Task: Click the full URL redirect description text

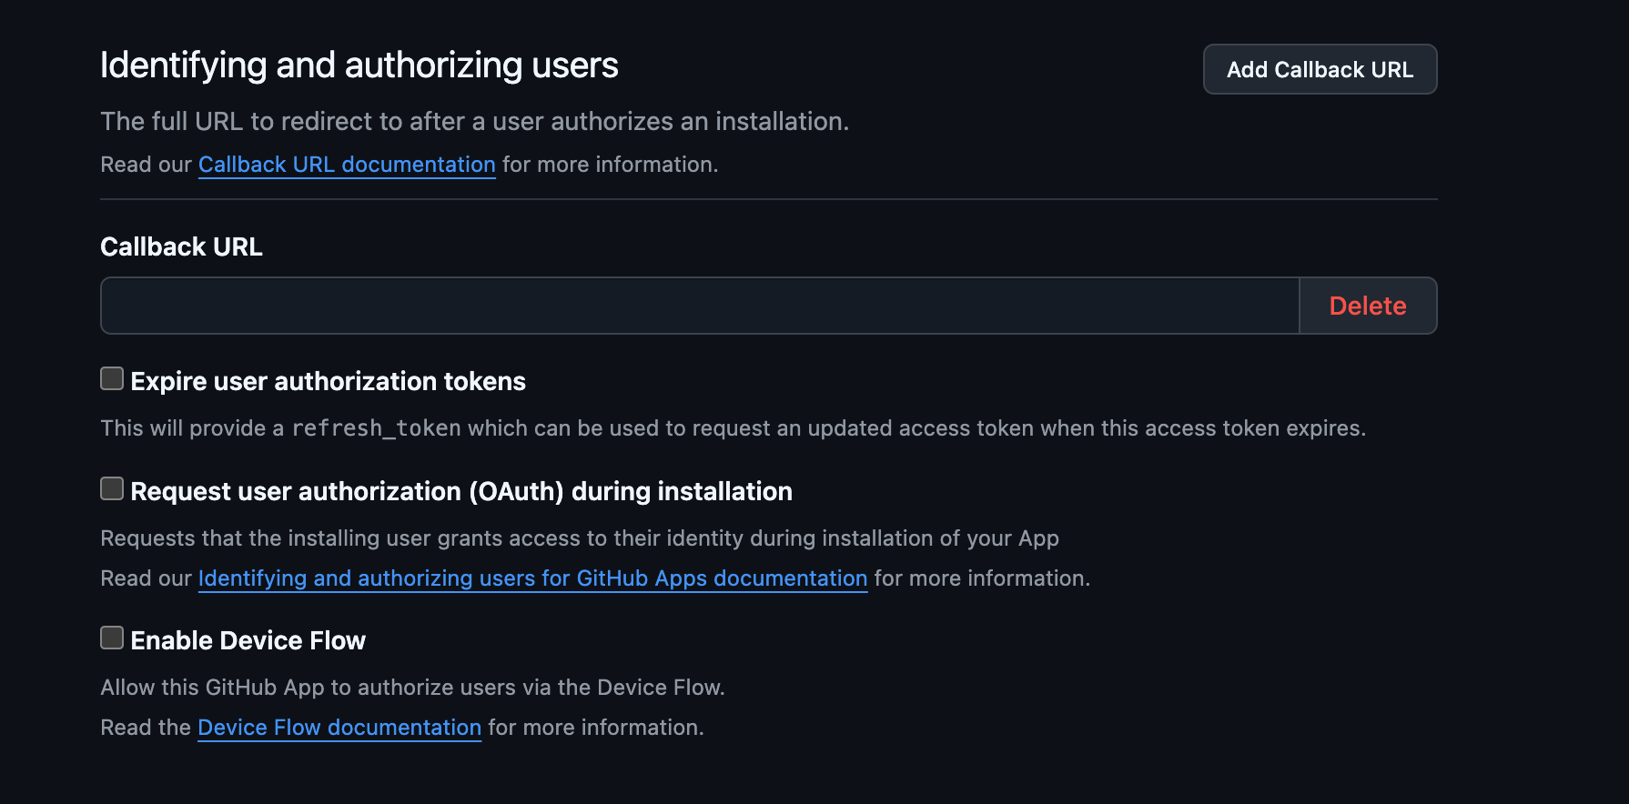Action: coord(475,121)
